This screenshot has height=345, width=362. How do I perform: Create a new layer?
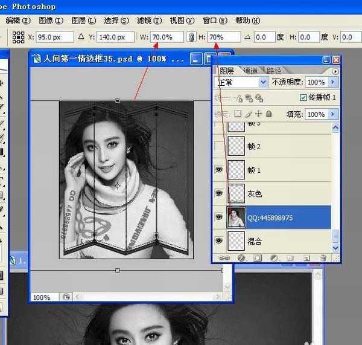(307, 257)
